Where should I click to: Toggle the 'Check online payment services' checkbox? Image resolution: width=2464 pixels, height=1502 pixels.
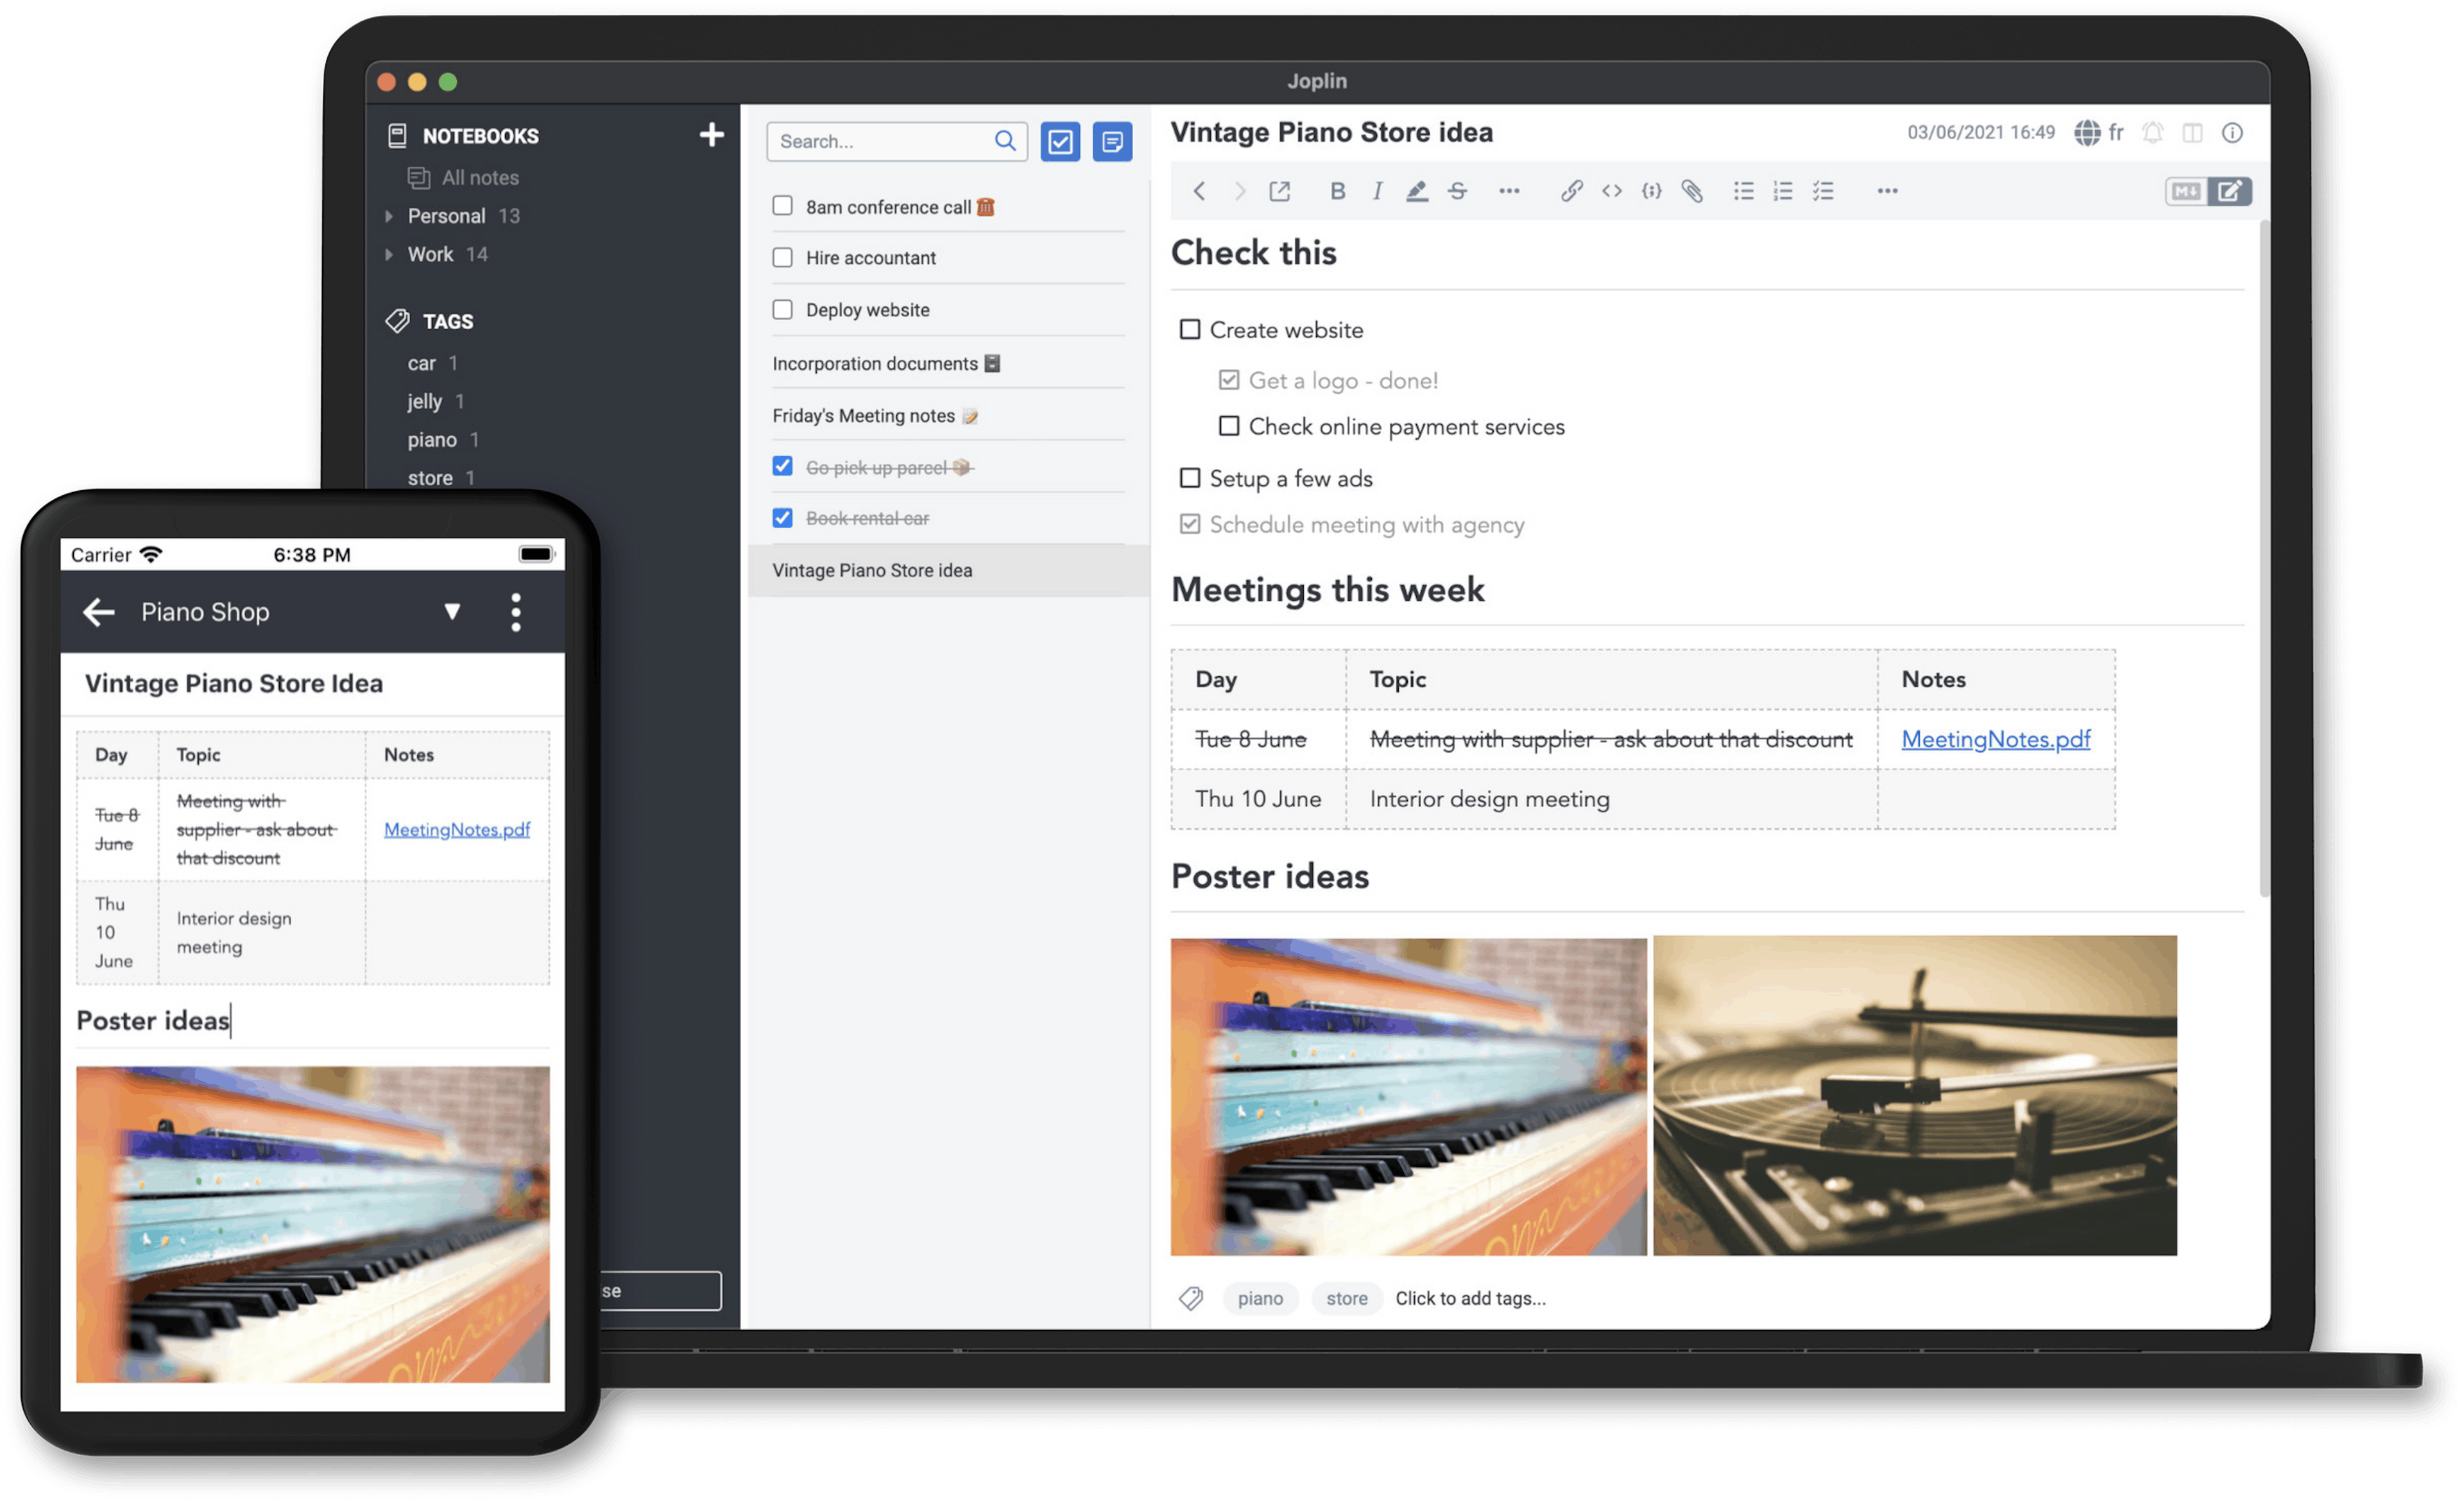1227,426
